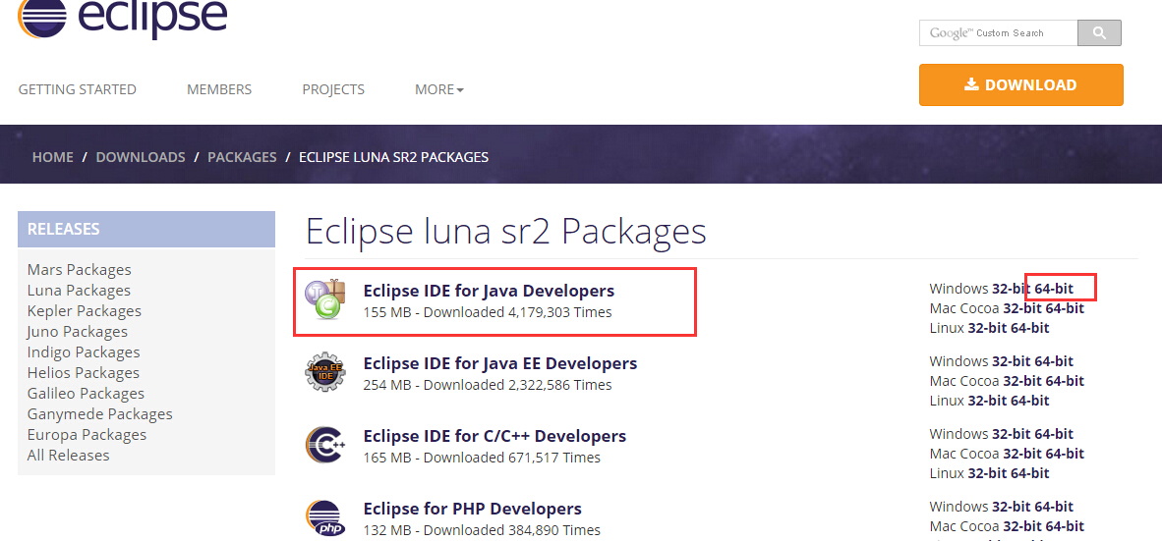Open Eclipse IDE for Java Developers package icon

(x=326, y=299)
